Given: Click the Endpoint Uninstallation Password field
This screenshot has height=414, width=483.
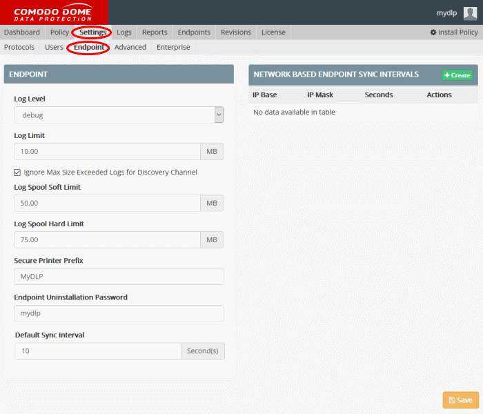Looking at the screenshot, I should click(x=119, y=313).
